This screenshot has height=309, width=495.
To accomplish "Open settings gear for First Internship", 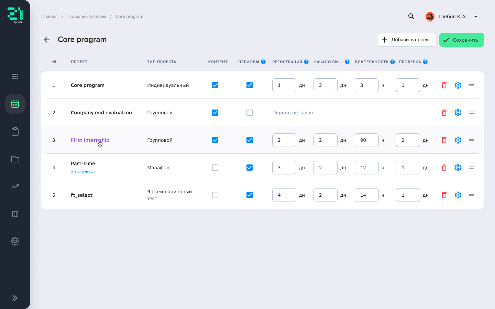I will point(458,140).
